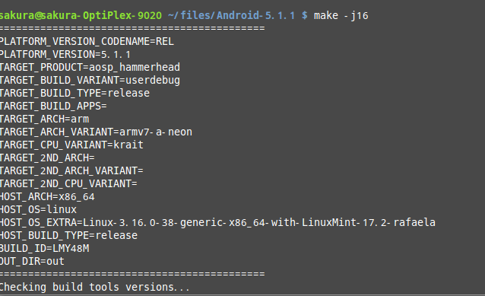This screenshot has width=485, height=296.
Task: Click the BUILD_ID=LMY48M line
Action: point(45,249)
